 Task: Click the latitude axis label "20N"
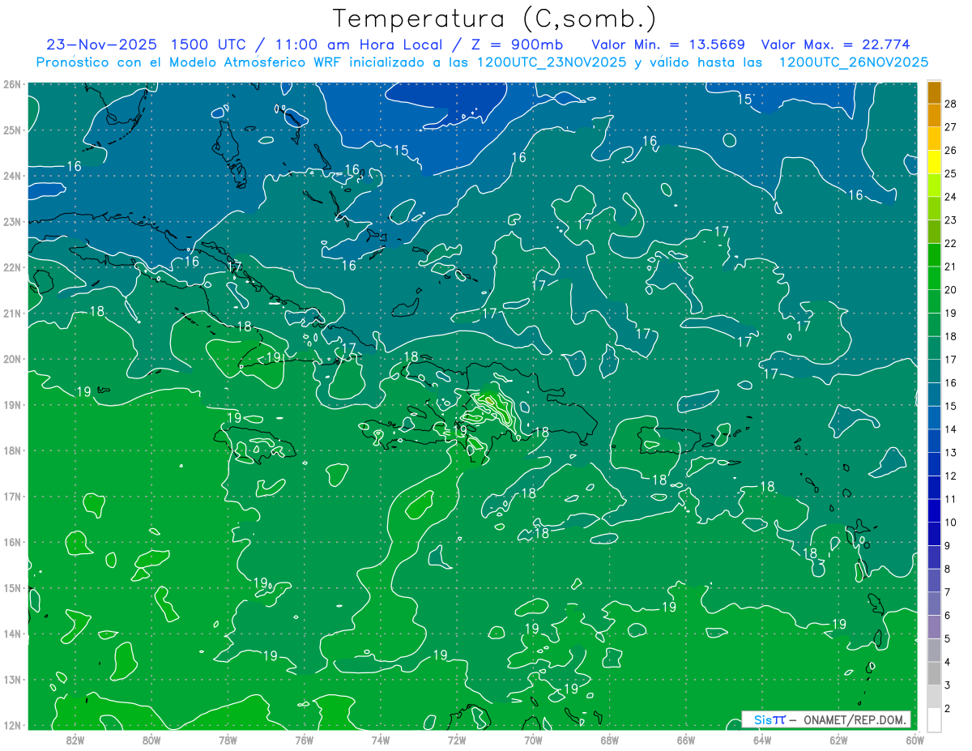coord(12,359)
